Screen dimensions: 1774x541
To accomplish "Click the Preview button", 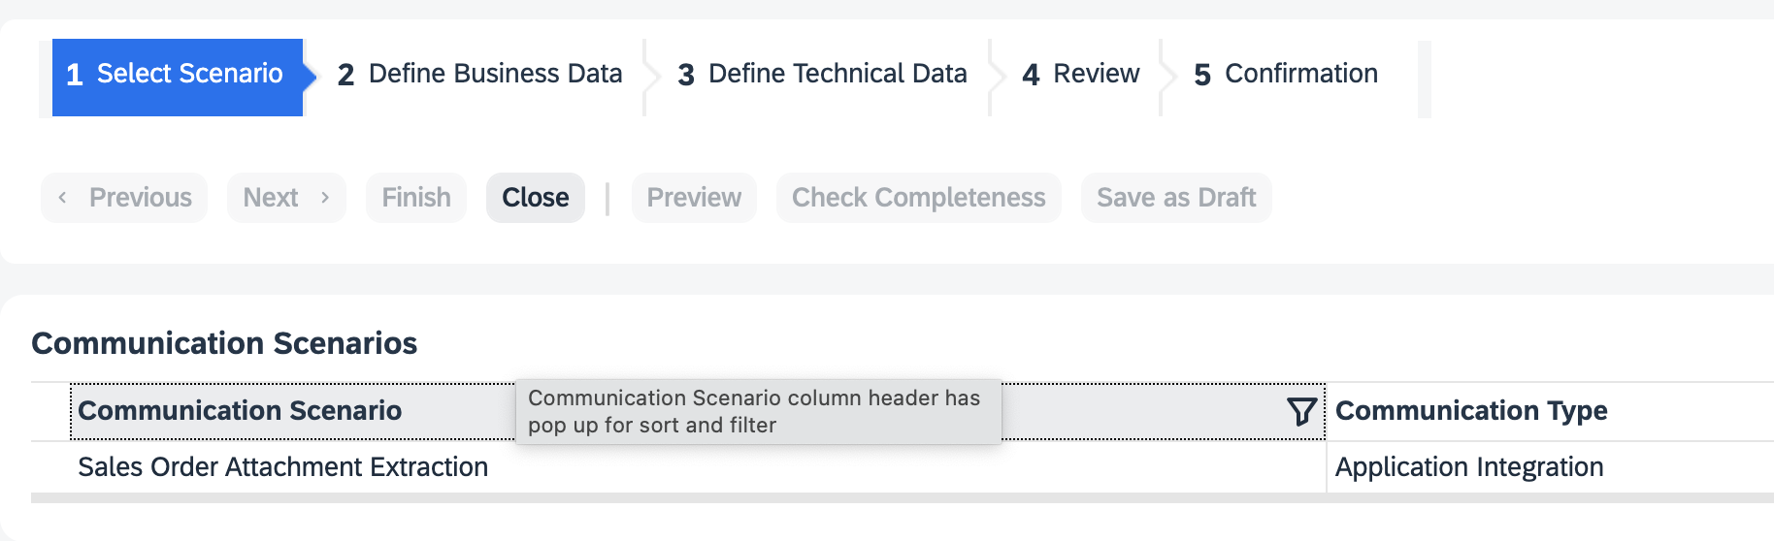I will coord(693,198).
